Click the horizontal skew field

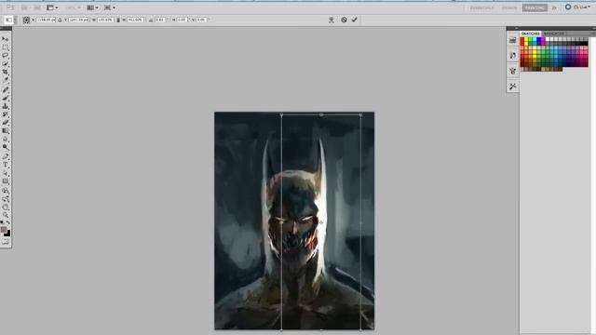(x=182, y=20)
